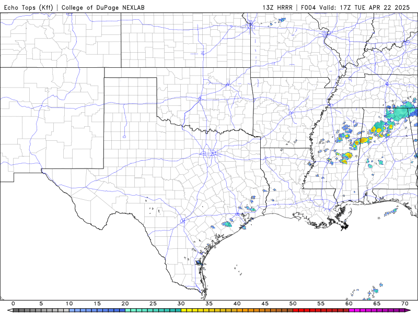Click the teal segment of the colorbar
Screen dimensions: 418x313
[x=153, y=310]
